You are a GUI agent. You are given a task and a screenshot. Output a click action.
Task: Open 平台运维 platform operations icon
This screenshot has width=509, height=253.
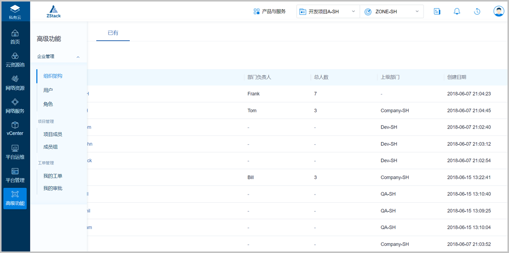click(15, 148)
